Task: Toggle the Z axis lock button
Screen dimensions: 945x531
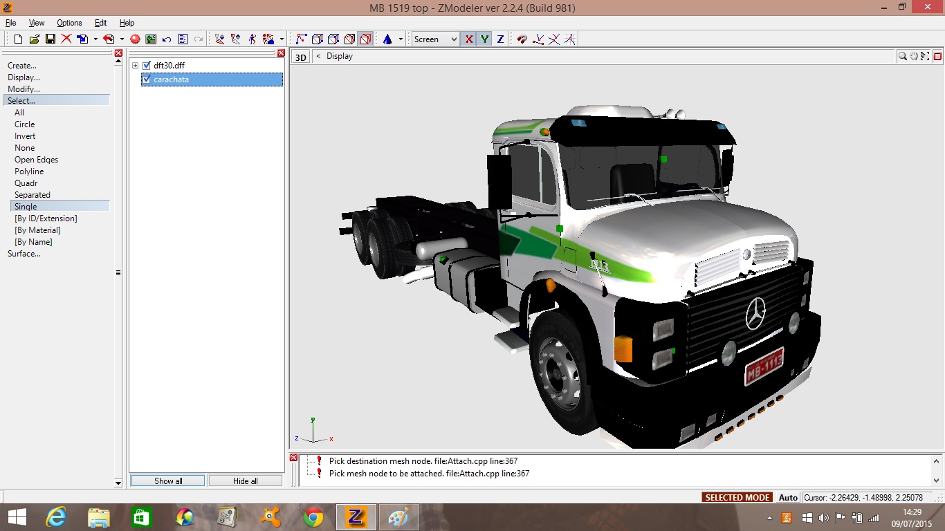Action: click(500, 39)
